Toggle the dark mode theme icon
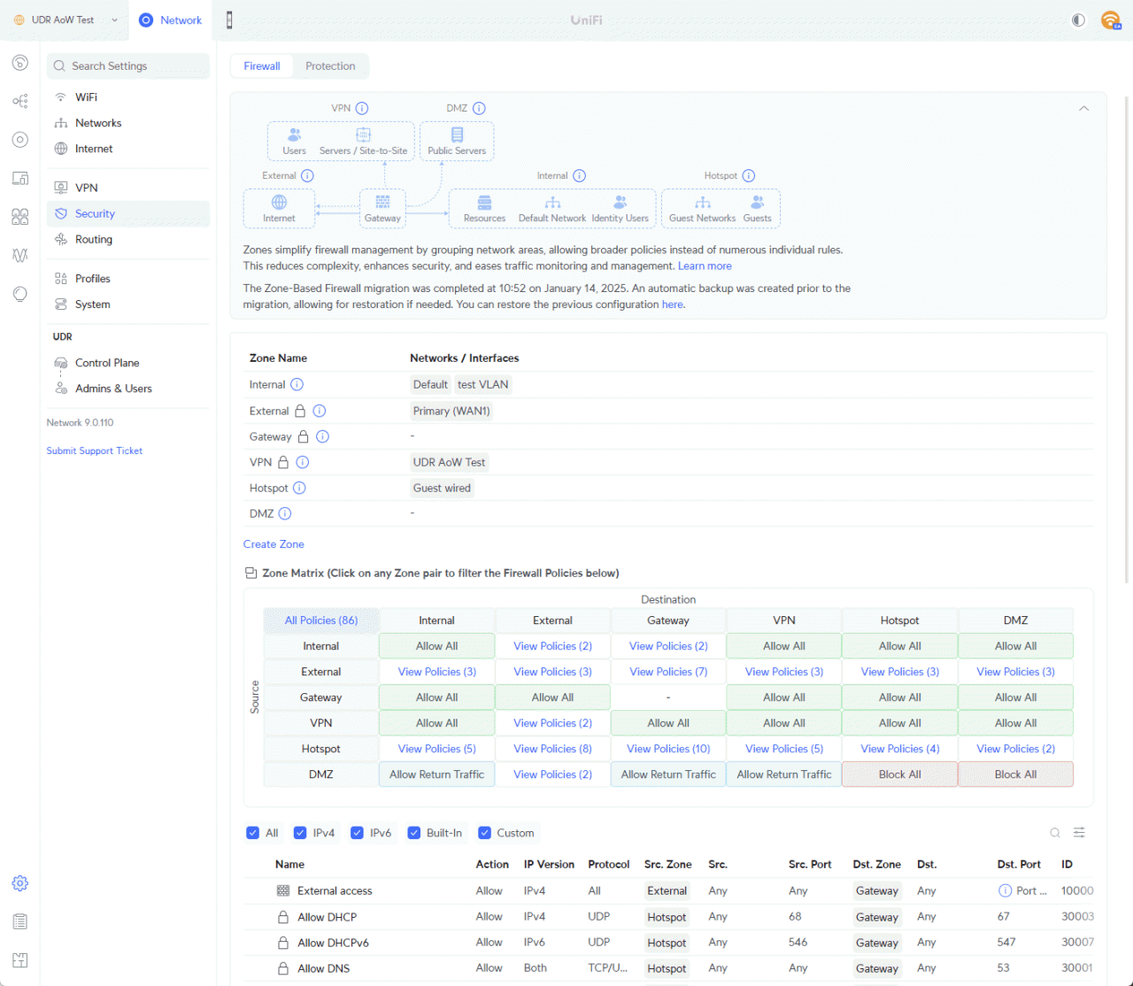 point(1078,20)
